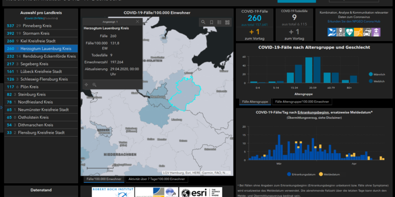This screenshot has height=197, width=395.
Task: Show the map legend list icon
Action: (220, 23)
